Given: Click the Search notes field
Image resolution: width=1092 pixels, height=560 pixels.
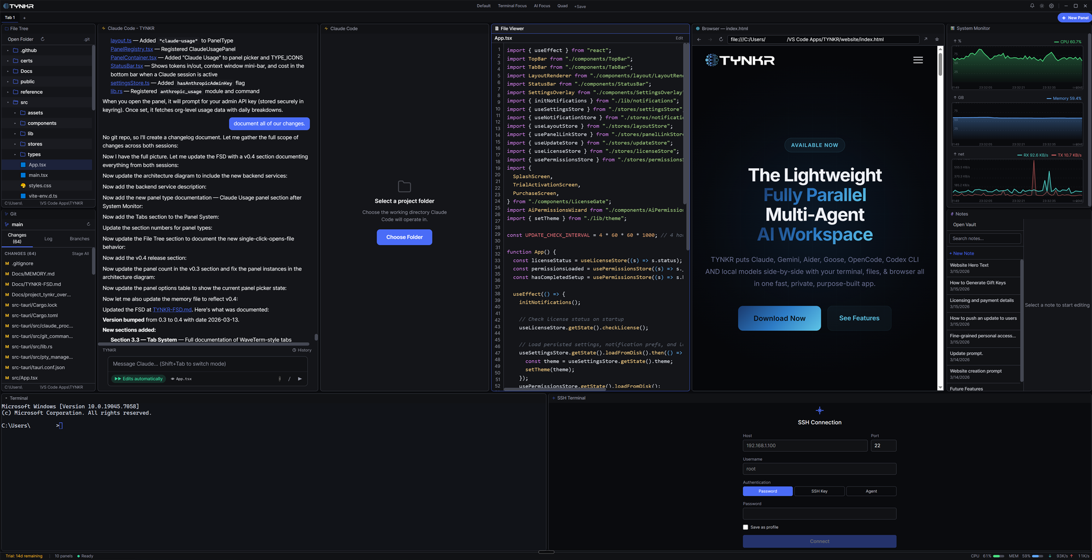Looking at the screenshot, I should point(985,239).
